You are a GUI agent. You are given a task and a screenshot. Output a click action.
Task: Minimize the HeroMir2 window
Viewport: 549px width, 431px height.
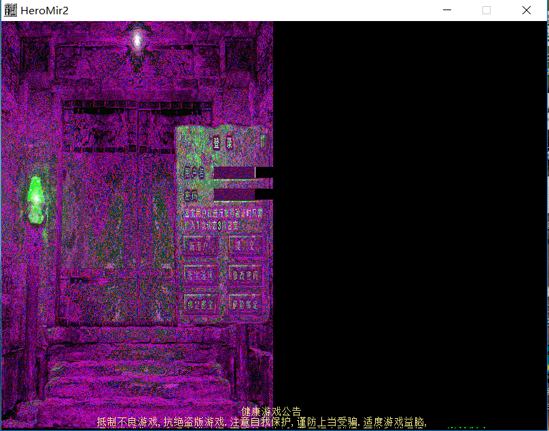point(446,10)
